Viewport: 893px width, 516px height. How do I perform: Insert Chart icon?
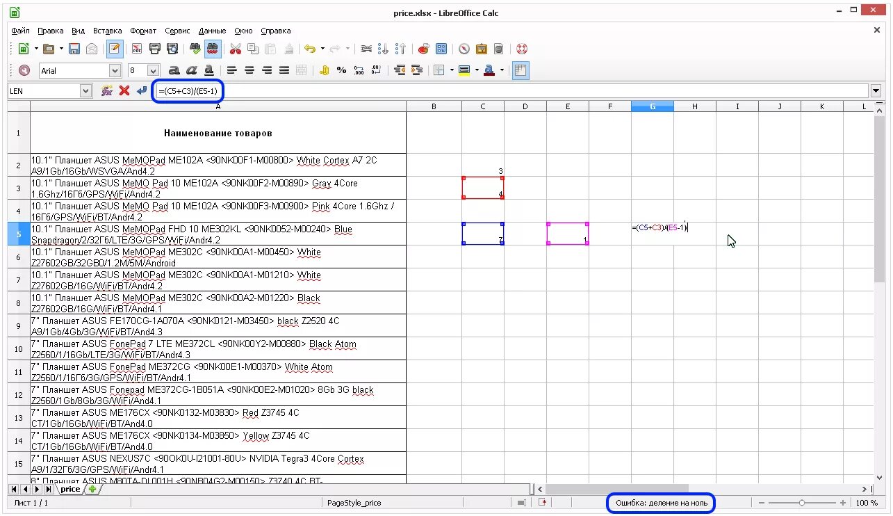coord(423,49)
